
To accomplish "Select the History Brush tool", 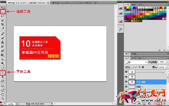I will tap(3, 46).
